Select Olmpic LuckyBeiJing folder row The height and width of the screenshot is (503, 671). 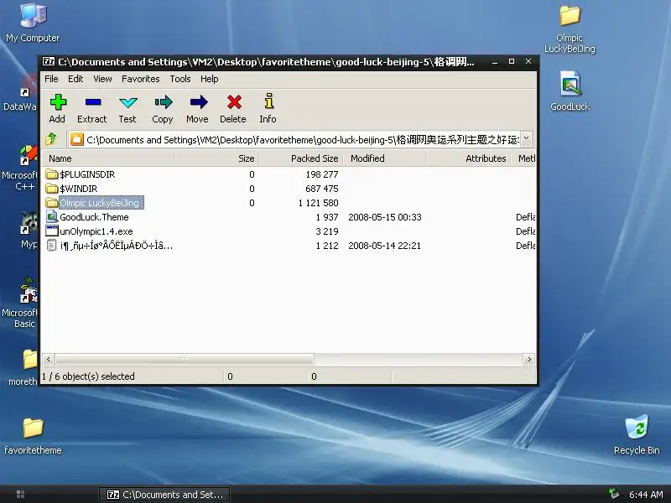click(x=289, y=203)
